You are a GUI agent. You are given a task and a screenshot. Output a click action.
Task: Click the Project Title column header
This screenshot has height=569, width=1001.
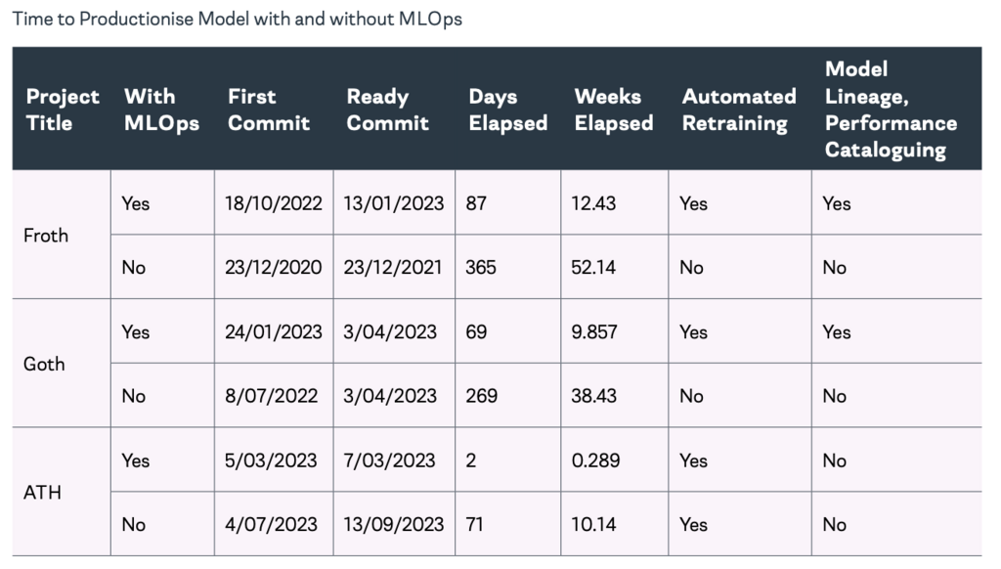tap(62, 109)
